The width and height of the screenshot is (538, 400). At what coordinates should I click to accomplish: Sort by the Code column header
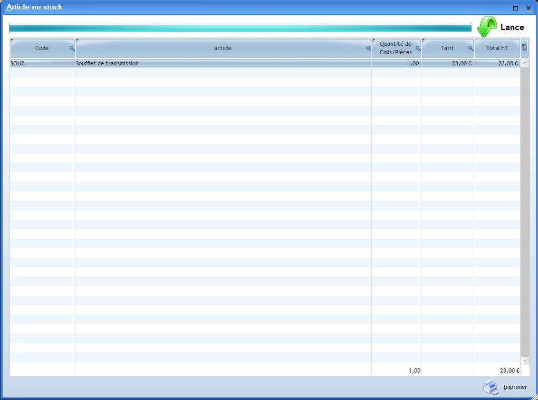(42, 48)
